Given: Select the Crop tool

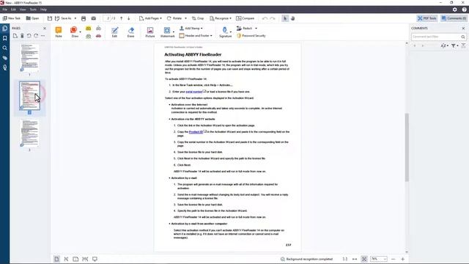Looking at the screenshot, I should coord(198,18).
